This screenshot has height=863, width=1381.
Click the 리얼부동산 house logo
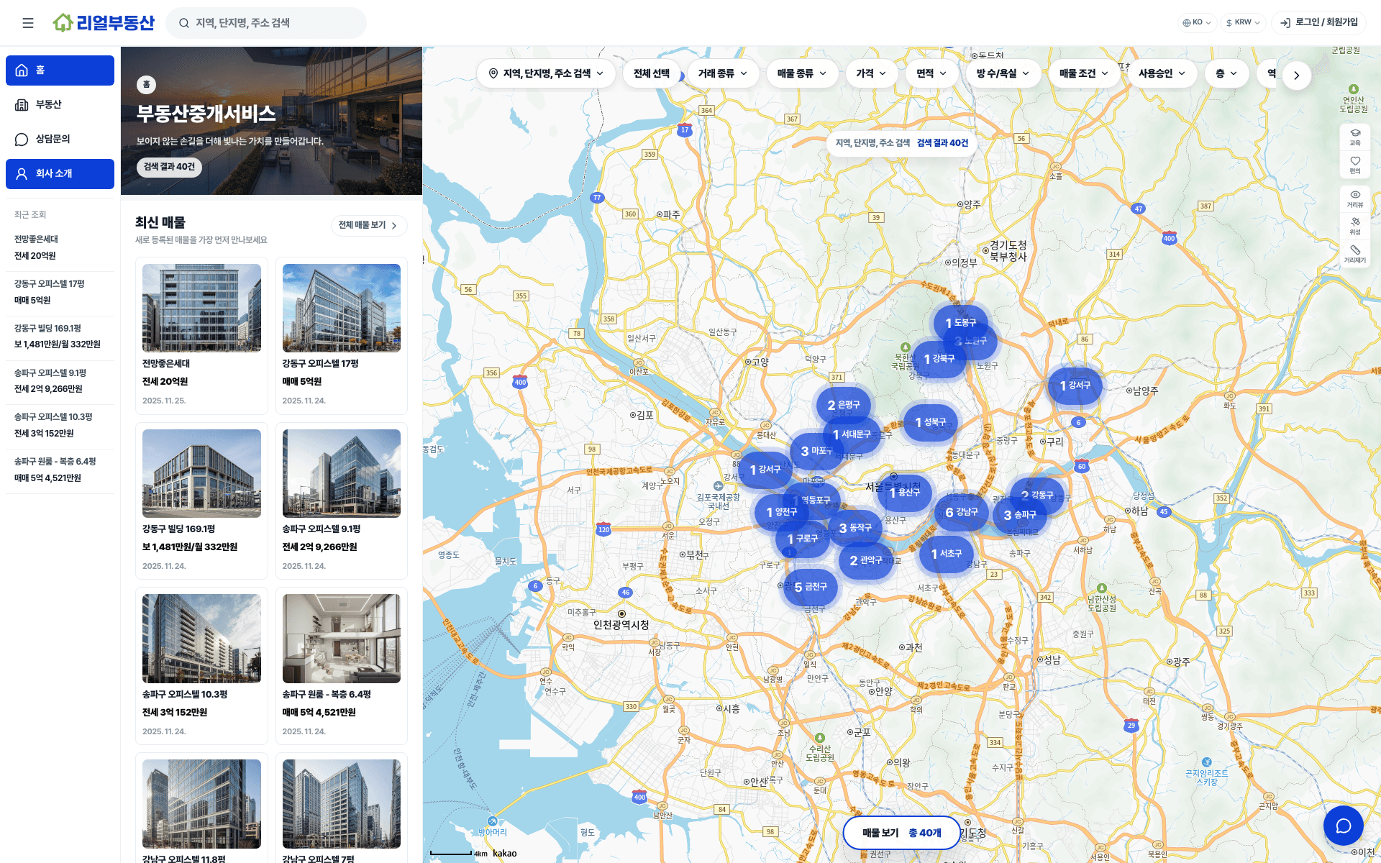(104, 23)
